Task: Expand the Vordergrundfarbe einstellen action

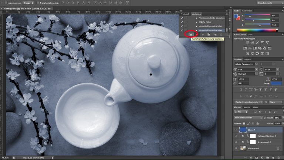Action: [196, 18]
